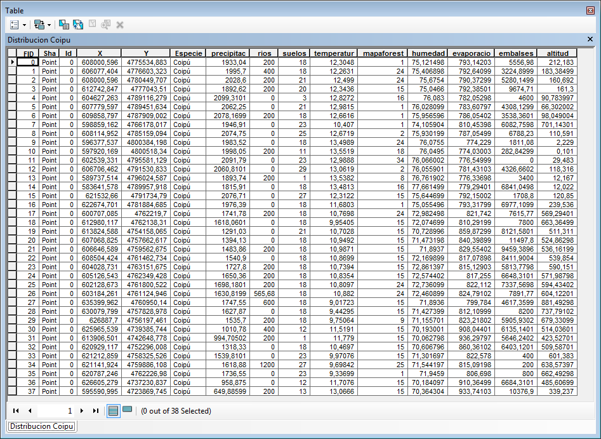
Task: Switch to Show selected records view
Action: click(128, 410)
